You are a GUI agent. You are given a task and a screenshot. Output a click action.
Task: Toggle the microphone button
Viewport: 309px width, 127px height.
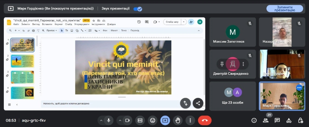click(108, 120)
